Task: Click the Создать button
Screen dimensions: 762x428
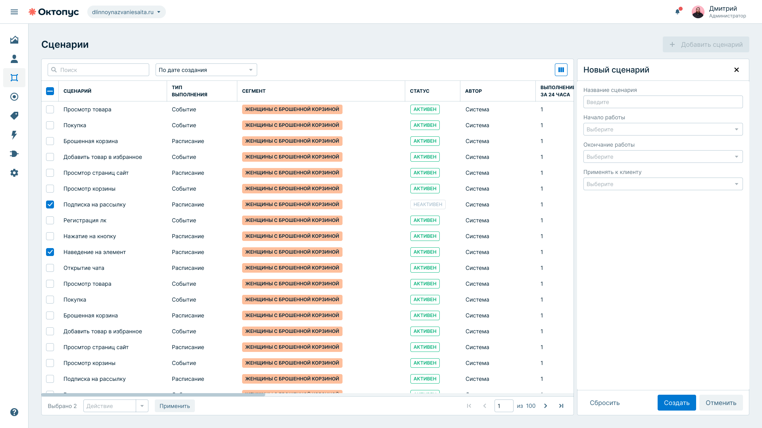Action: 677,403
